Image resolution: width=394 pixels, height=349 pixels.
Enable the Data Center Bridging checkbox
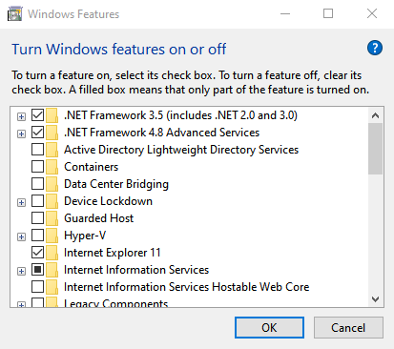coord(37,184)
